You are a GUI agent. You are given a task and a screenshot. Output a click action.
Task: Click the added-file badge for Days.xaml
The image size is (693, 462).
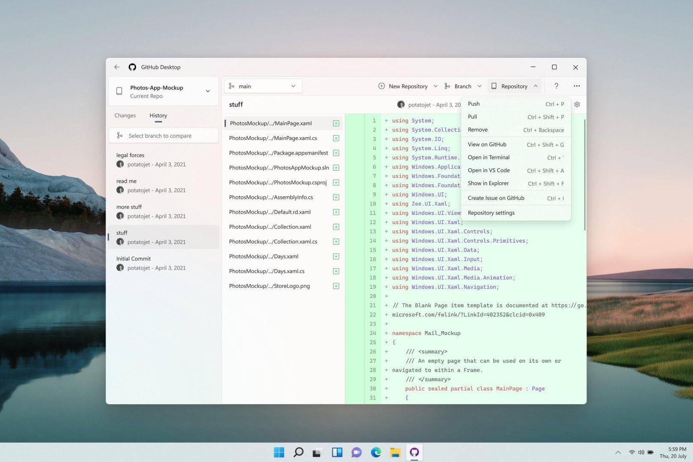pos(336,256)
